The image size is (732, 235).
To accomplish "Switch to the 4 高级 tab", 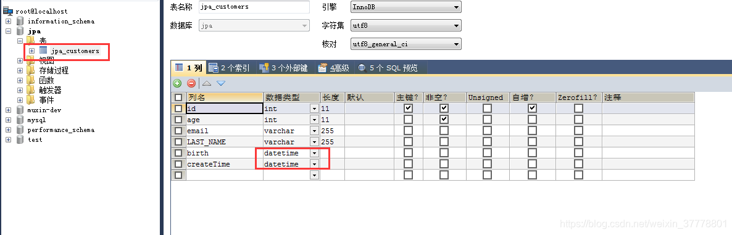I will click(334, 68).
